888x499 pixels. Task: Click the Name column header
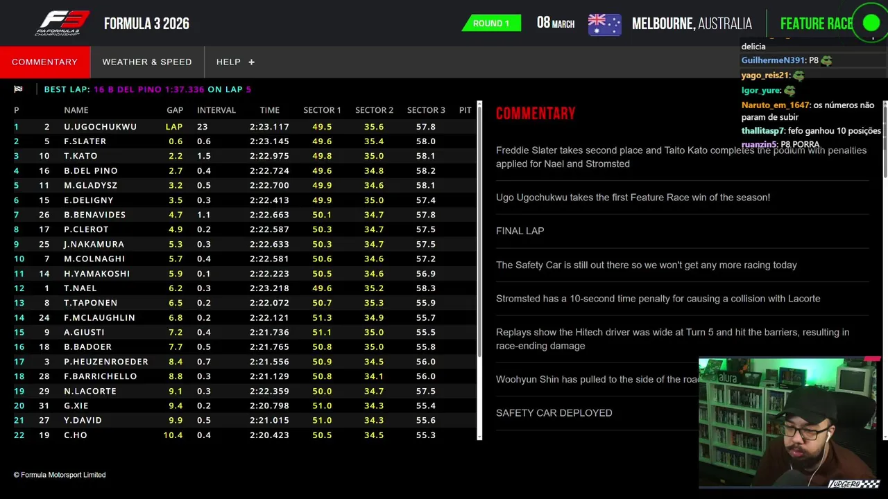click(x=76, y=110)
